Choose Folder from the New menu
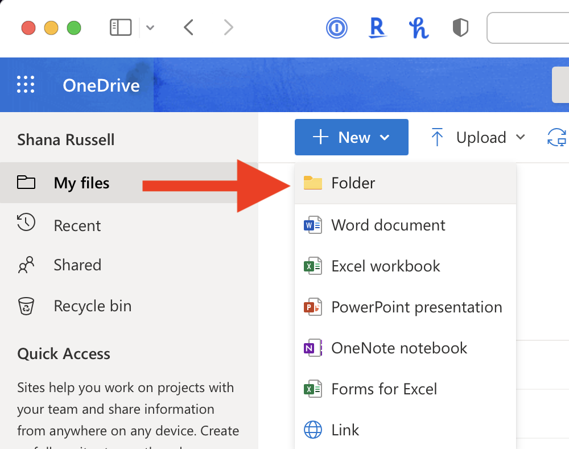Image resolution: width=569 pixels, height=449 pixels. 405,183
